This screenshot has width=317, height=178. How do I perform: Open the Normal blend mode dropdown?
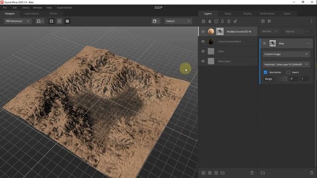tap(269, 31)
